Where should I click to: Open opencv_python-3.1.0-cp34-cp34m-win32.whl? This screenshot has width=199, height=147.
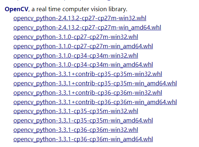[x=76, y=55]
